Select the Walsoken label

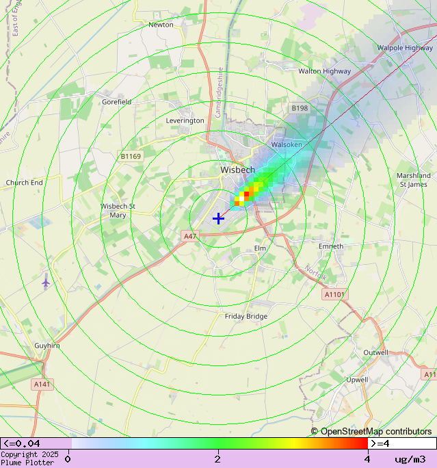coord(287,144)
